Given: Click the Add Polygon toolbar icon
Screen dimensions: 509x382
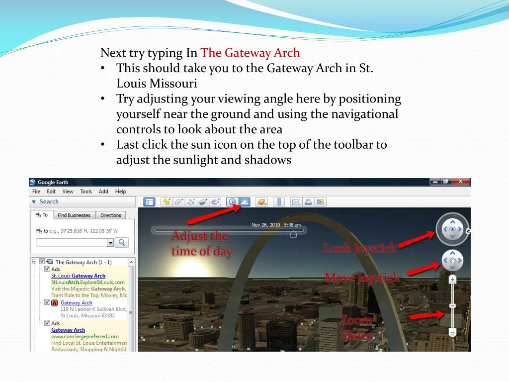Looking at the screenshot, I should coord(179,202).
